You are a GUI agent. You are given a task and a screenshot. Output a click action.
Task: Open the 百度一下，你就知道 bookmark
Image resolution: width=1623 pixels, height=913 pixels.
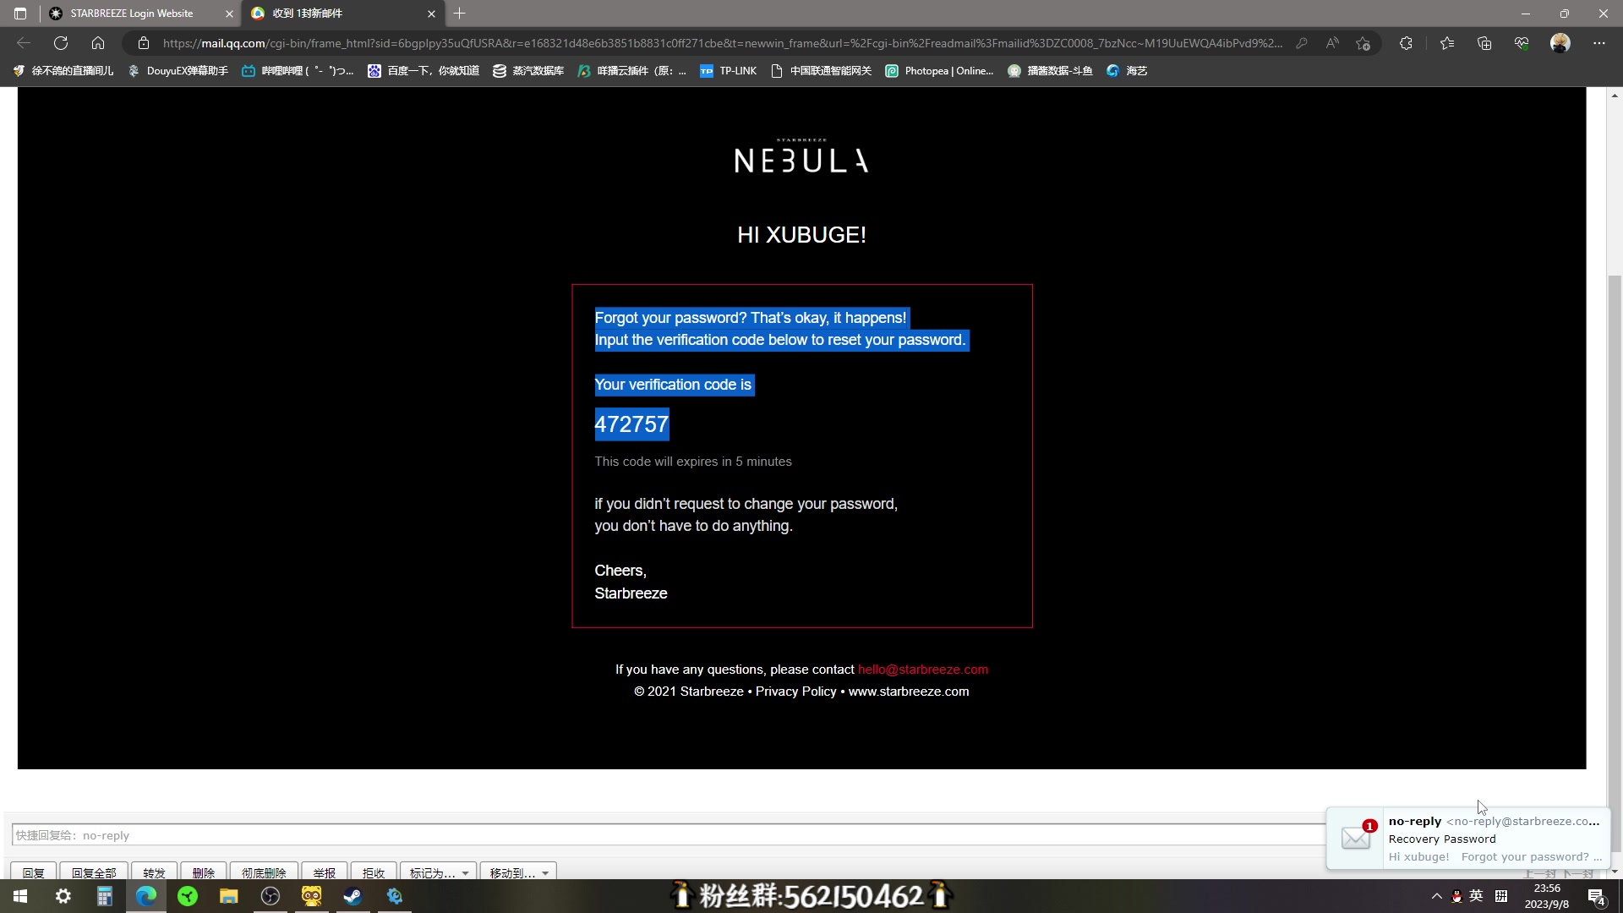(x=424, y=71)
